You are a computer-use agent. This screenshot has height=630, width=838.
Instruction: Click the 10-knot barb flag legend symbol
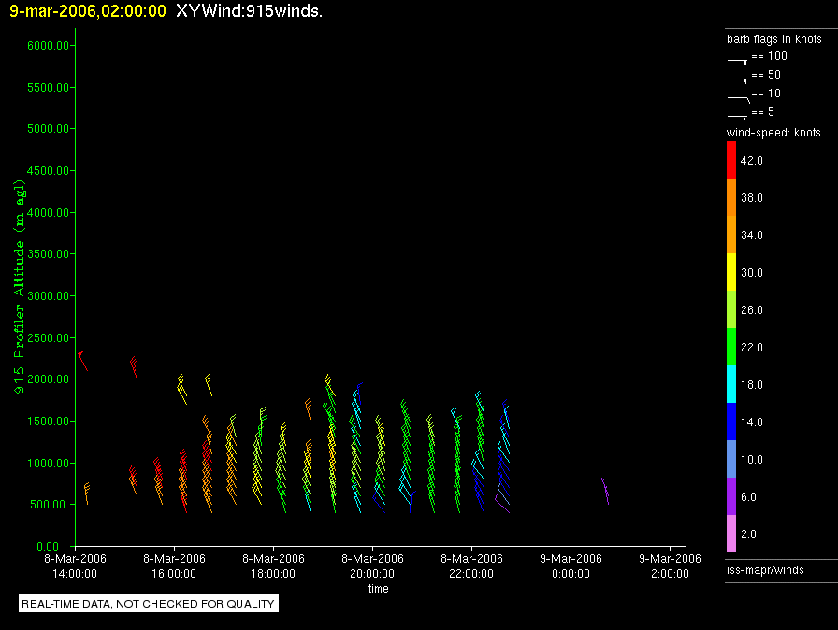737,97
